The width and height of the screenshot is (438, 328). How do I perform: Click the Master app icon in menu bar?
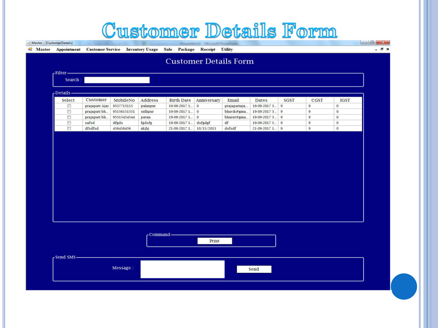30,50
